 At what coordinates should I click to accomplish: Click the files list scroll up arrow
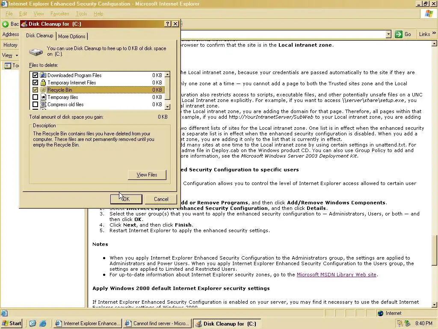(167, 75)
